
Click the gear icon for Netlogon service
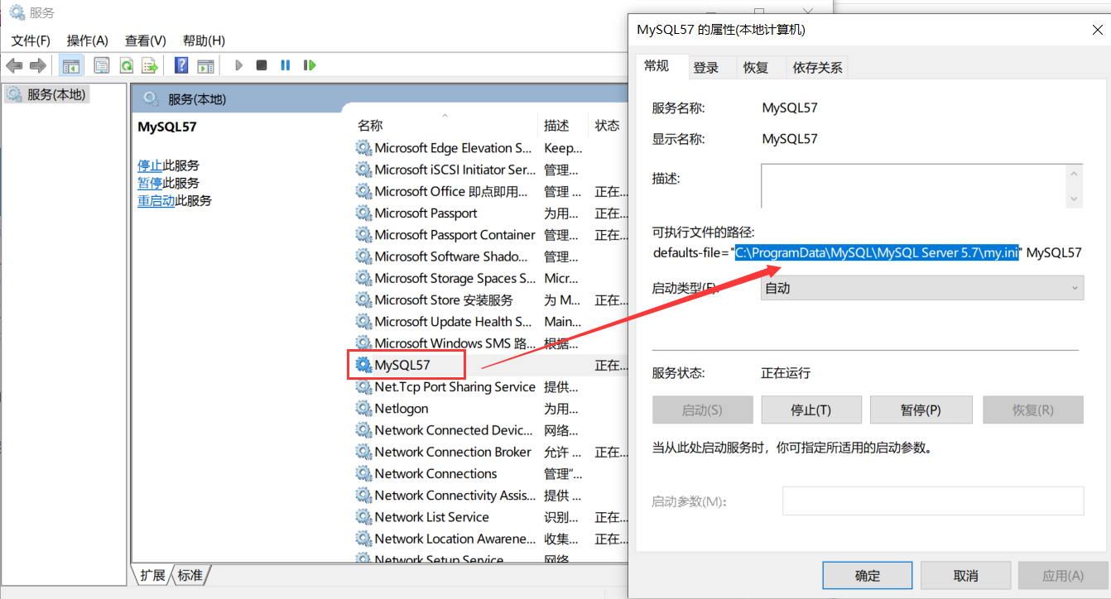coord(363,408)
